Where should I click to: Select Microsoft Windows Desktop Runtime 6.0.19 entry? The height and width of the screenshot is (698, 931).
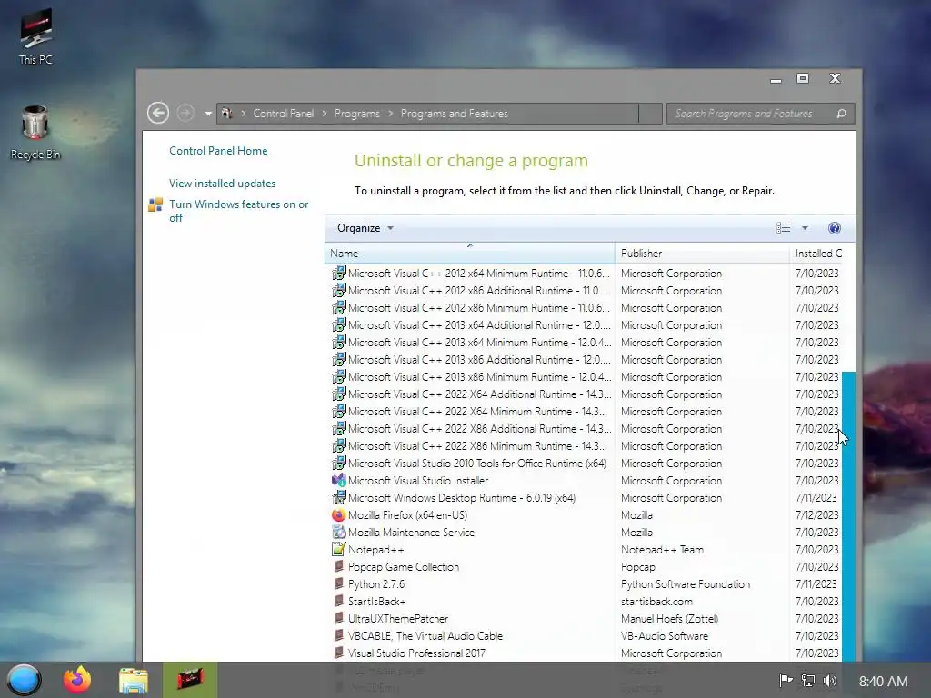click(x=461, y=498)
